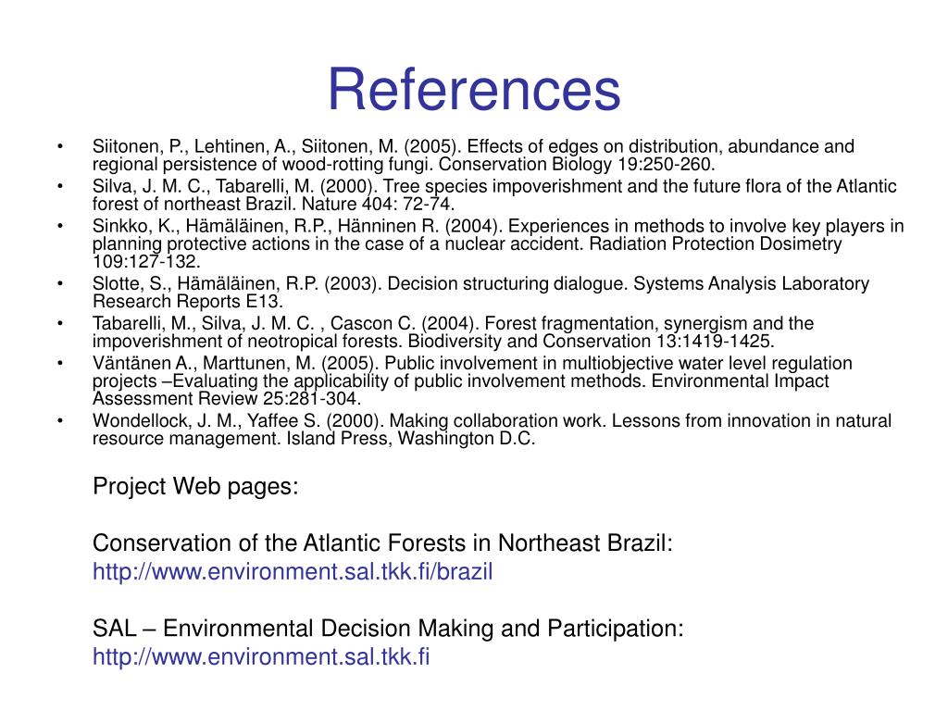Select the Sinkko, Hämäläinen 2004 reference
The image size is (948, 711).
point(498,243)
